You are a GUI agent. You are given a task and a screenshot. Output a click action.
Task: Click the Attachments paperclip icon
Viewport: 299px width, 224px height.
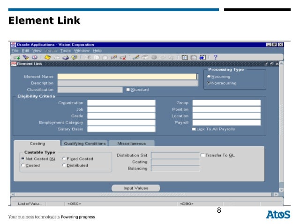pyautogui.click(x=163, y=57)
